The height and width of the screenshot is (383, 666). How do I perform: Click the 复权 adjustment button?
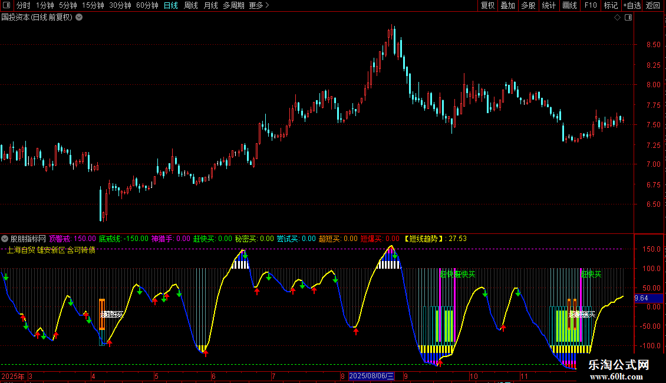[x=488, y=6]
